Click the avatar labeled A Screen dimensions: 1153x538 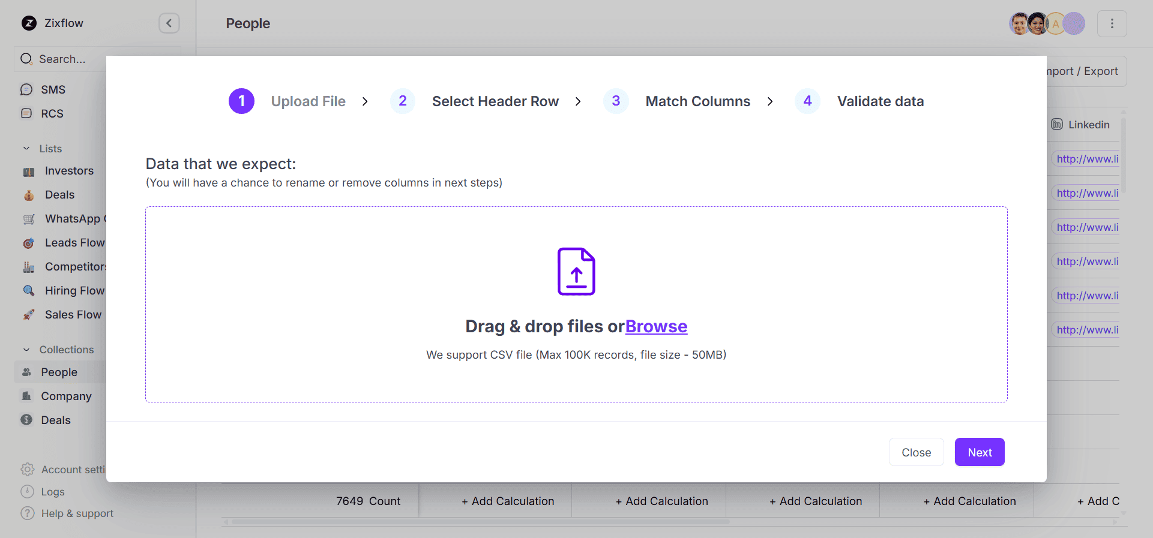pyautogui.click(x=1056, y=24)
